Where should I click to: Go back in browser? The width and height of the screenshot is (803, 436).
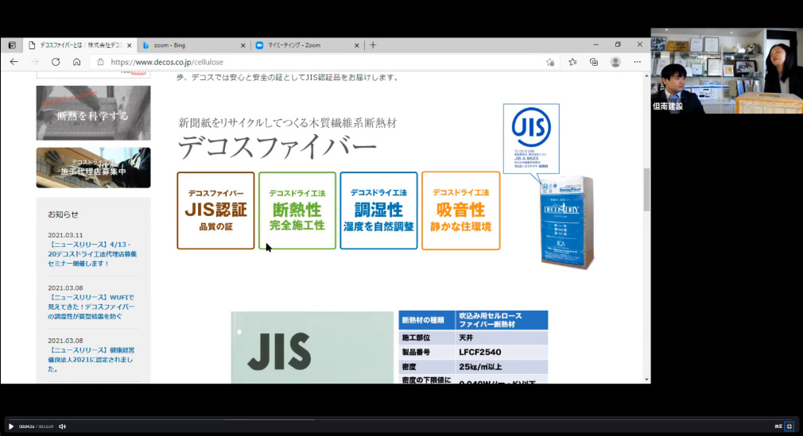pos(14,62)
